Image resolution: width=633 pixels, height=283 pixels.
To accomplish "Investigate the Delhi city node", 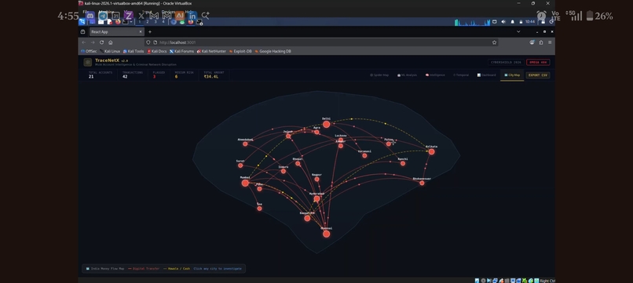I will (326, 124).
